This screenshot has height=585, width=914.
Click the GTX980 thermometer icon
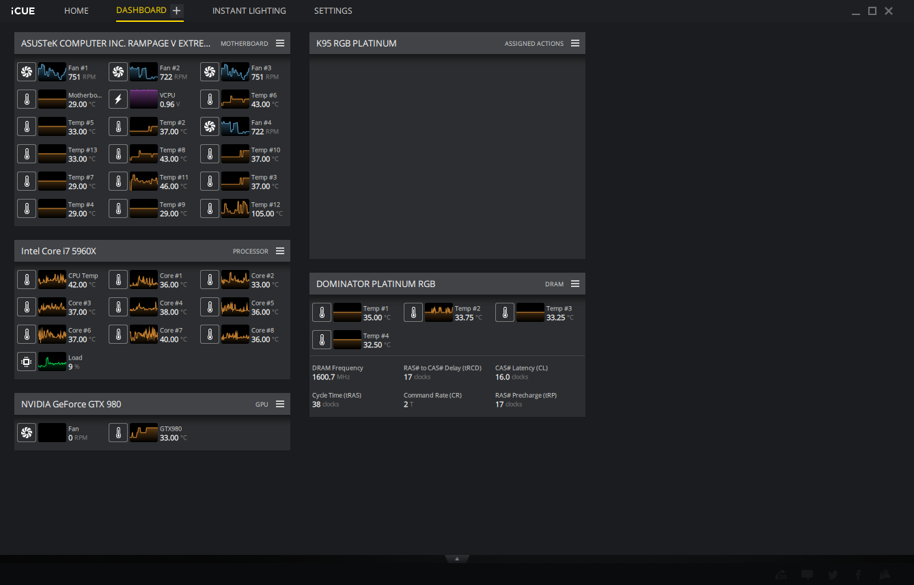coord(118,433)
